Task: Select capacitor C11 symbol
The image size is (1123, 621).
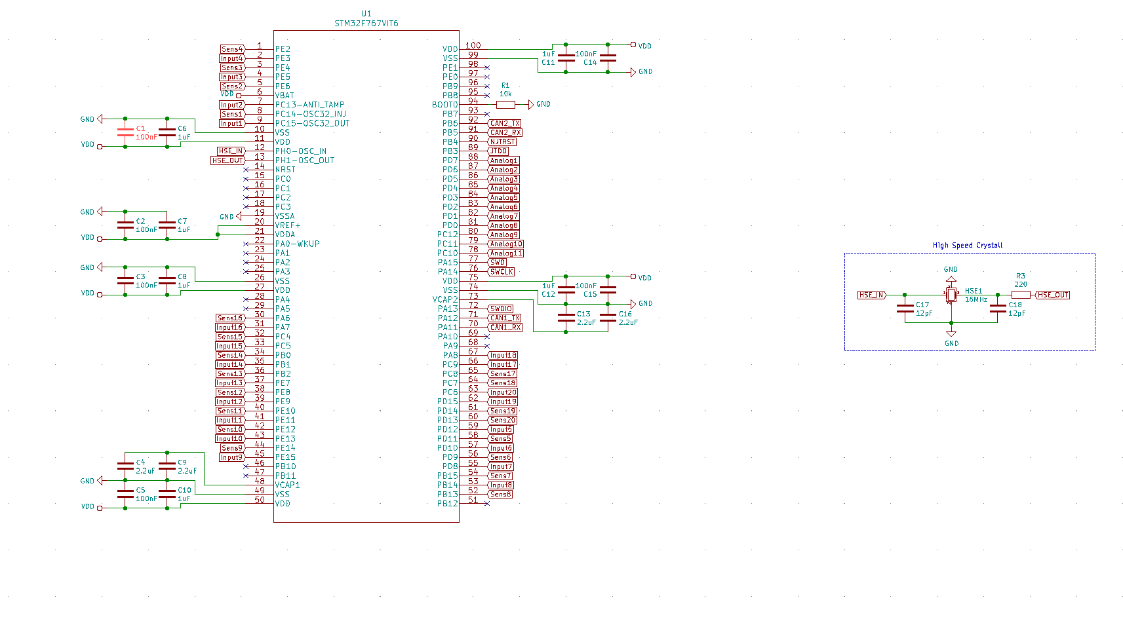Action: point(566,58)
